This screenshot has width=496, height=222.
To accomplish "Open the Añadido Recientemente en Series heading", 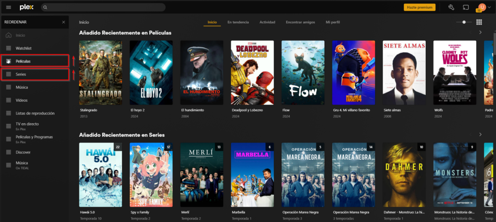I will click(x=122, y=135).
